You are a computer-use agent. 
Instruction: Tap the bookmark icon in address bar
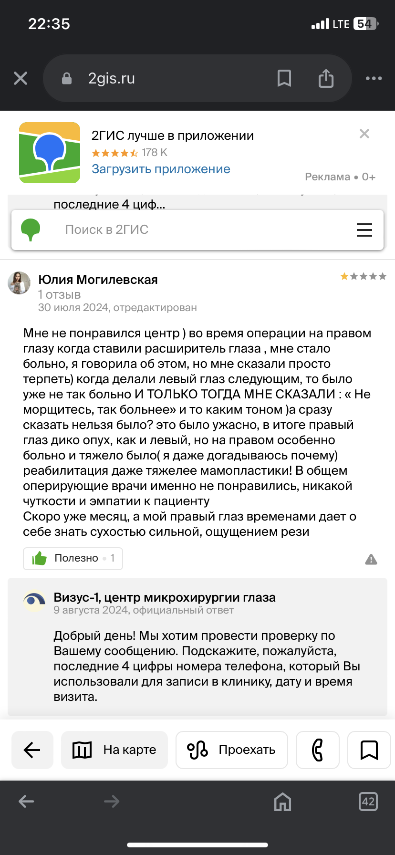coord(284,78)
